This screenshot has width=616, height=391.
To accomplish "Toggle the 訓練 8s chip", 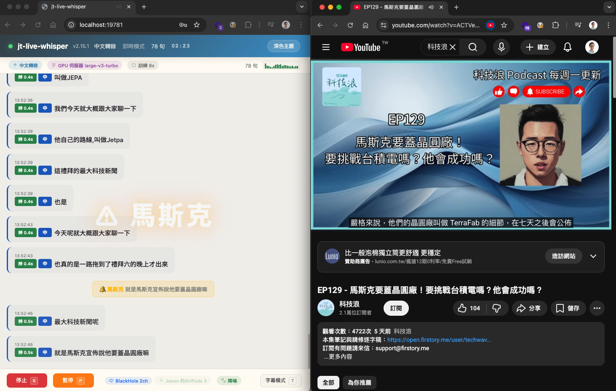I will (143, 65).
